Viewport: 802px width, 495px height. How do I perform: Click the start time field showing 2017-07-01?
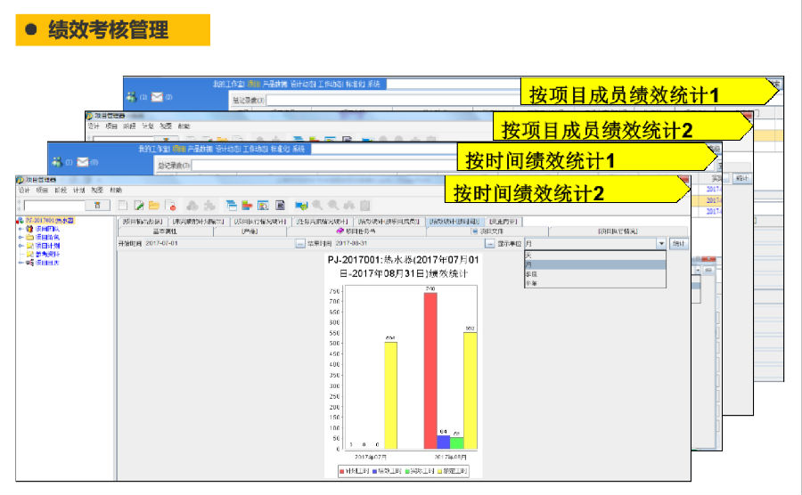tap(220, 244)
